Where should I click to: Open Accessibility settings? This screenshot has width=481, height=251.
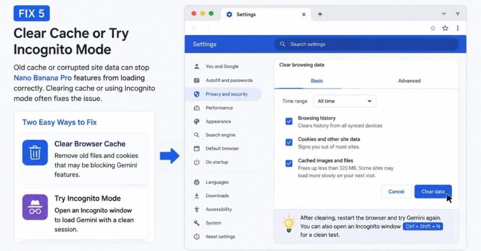pos(223,209)
